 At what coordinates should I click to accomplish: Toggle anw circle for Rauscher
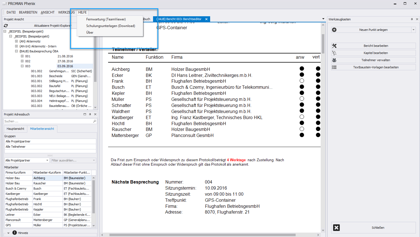(302, 129)
